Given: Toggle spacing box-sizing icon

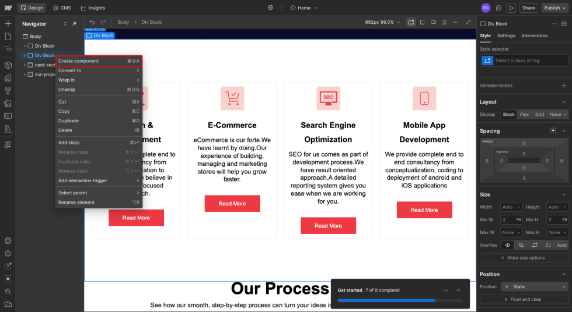Looking at the screenshot, I should click(x=553, y=130).
